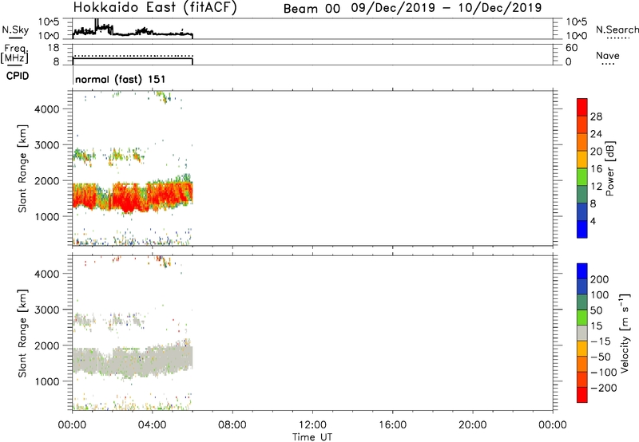Click the right-side '10^5' noise axis label
This screenshot has width=639, height=442.
tap(577, 22)
